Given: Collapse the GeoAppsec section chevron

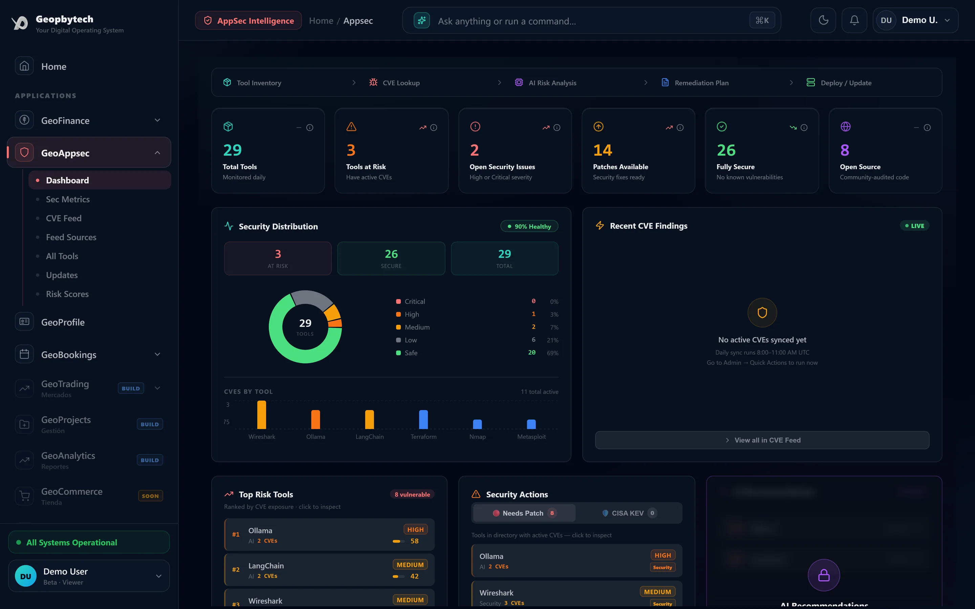Looking at the screenshot, I should click(157, 153).
